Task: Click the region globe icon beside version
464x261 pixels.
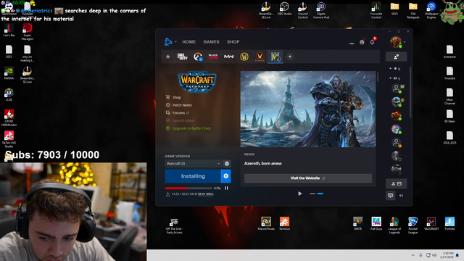Action: tap(227, 164)
